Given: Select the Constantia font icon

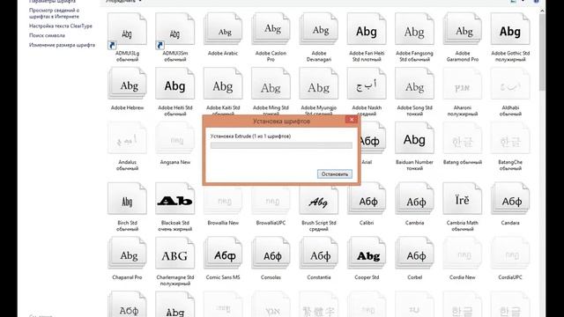Looking at the screenshot, I should 319,254.
